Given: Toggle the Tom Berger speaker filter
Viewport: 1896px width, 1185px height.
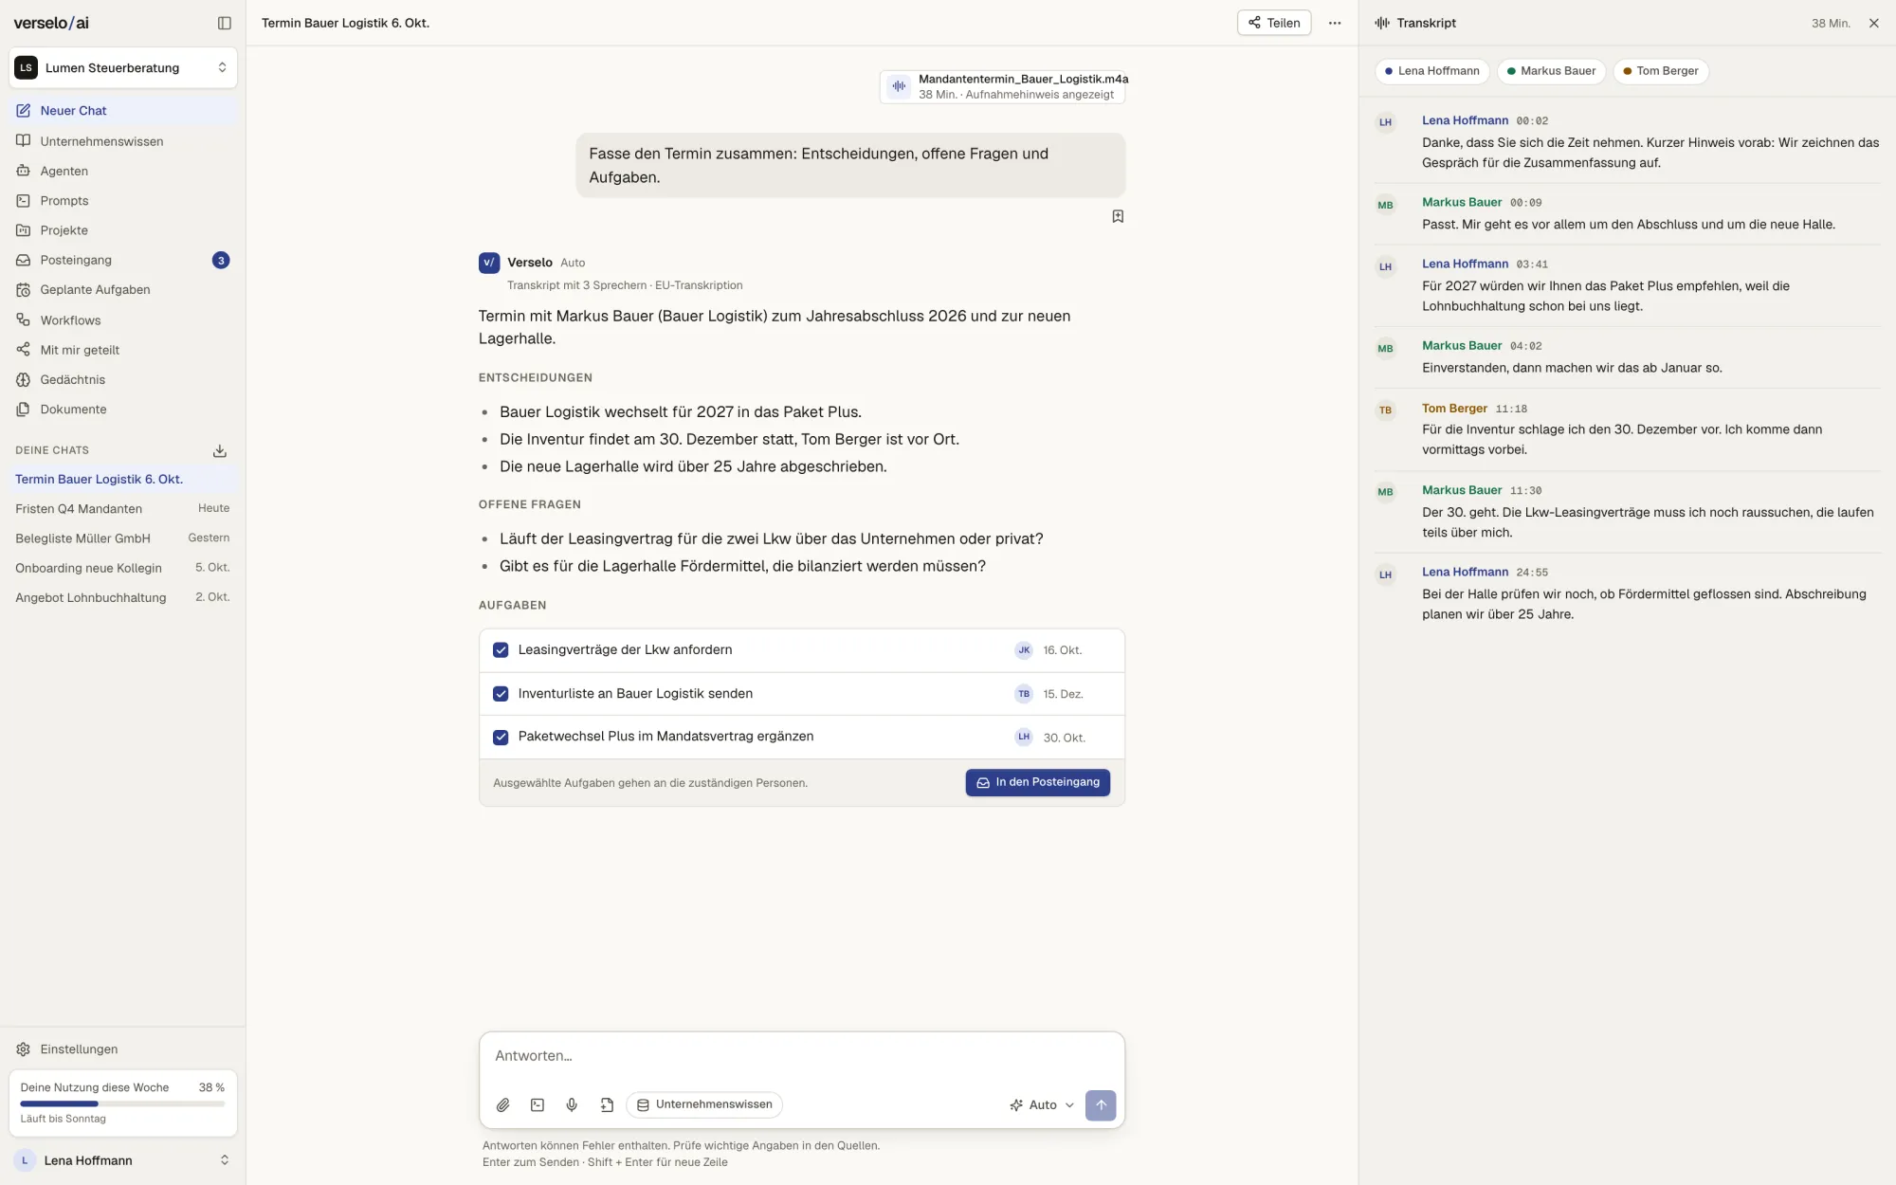Looking at the screenshot, I should point(1660,71).
